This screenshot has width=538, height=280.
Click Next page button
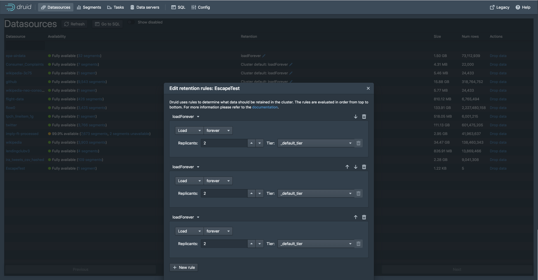[457, 269]
